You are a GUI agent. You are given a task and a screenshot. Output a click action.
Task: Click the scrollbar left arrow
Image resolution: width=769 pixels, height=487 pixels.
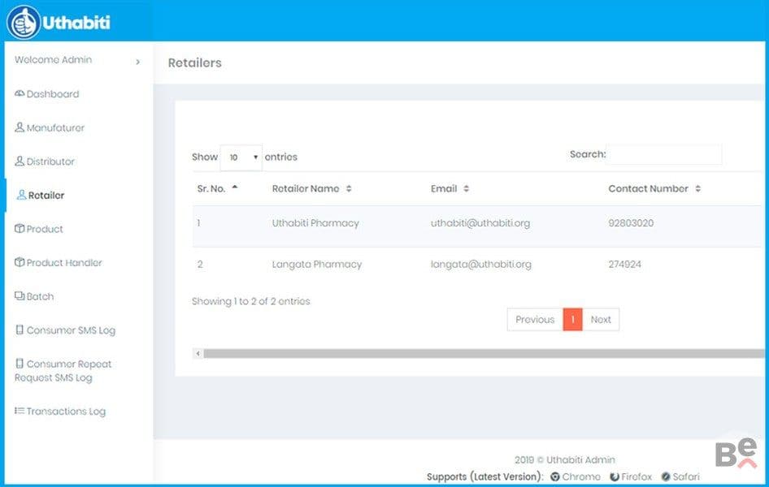tap(198, 353)
